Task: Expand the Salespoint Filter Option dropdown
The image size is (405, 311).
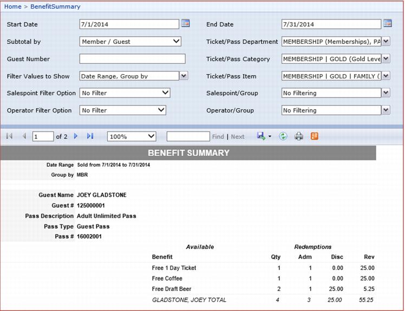Action: [165, 93]
